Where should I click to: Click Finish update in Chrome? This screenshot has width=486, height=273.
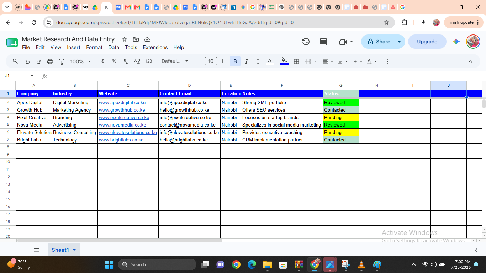pos(464,22)
